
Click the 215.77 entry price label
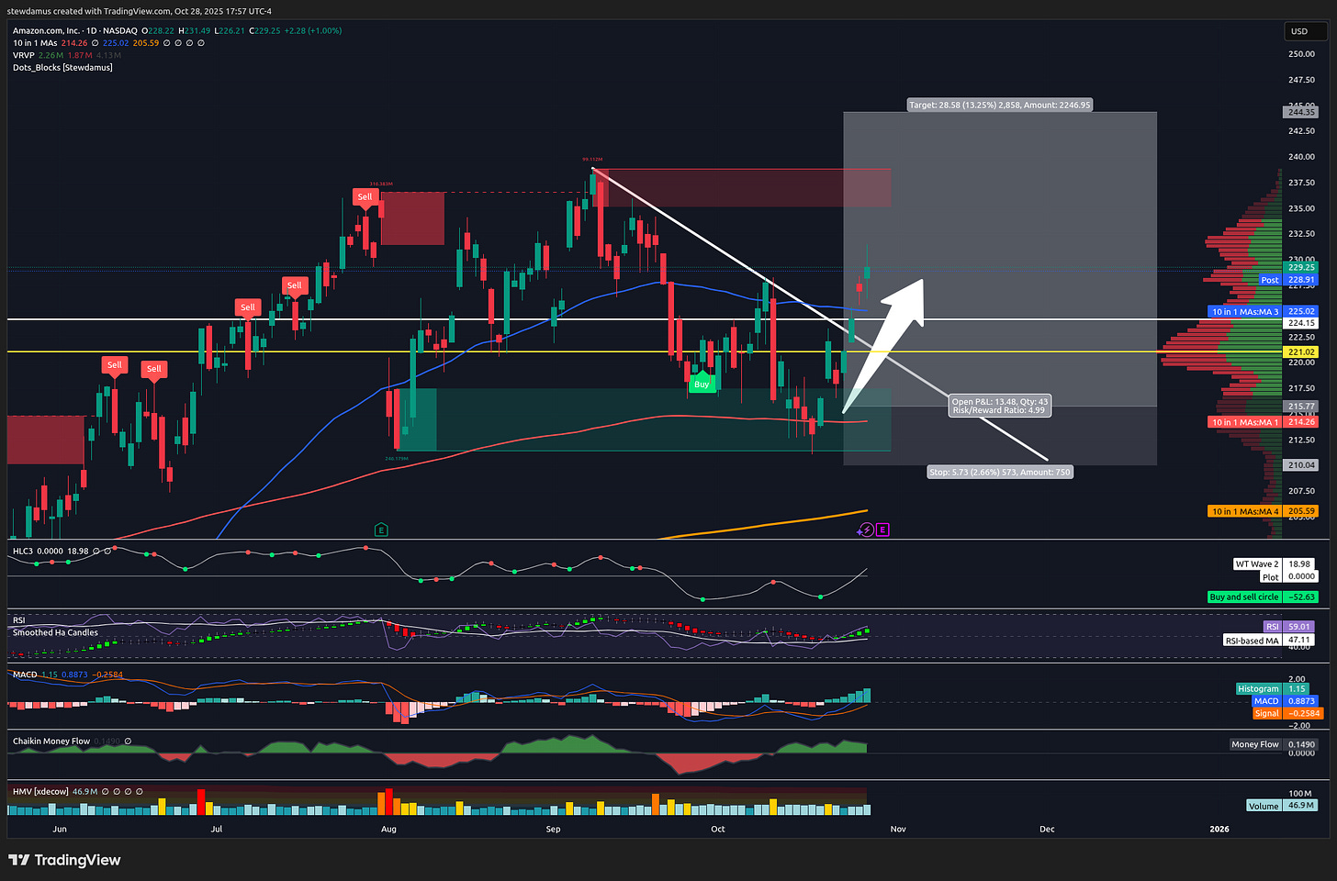point(1301,407)
